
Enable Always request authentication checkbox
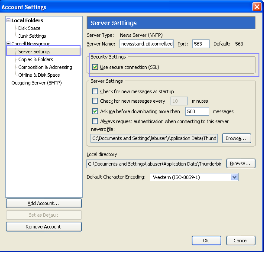[95, 121]
